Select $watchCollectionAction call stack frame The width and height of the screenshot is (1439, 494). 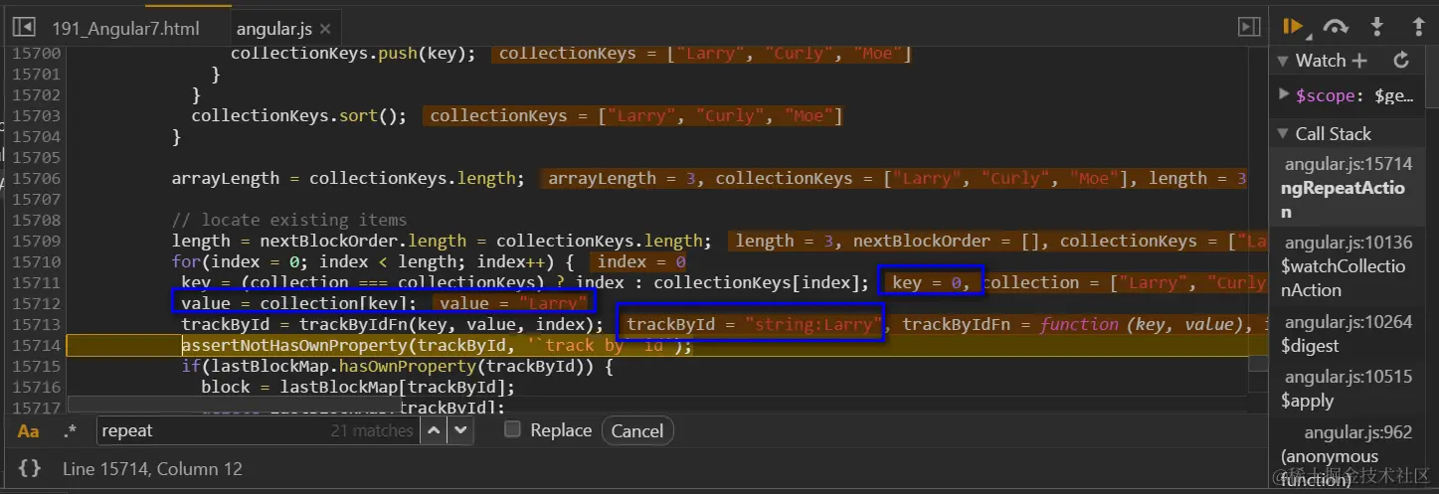click(x=1349, y=266)
